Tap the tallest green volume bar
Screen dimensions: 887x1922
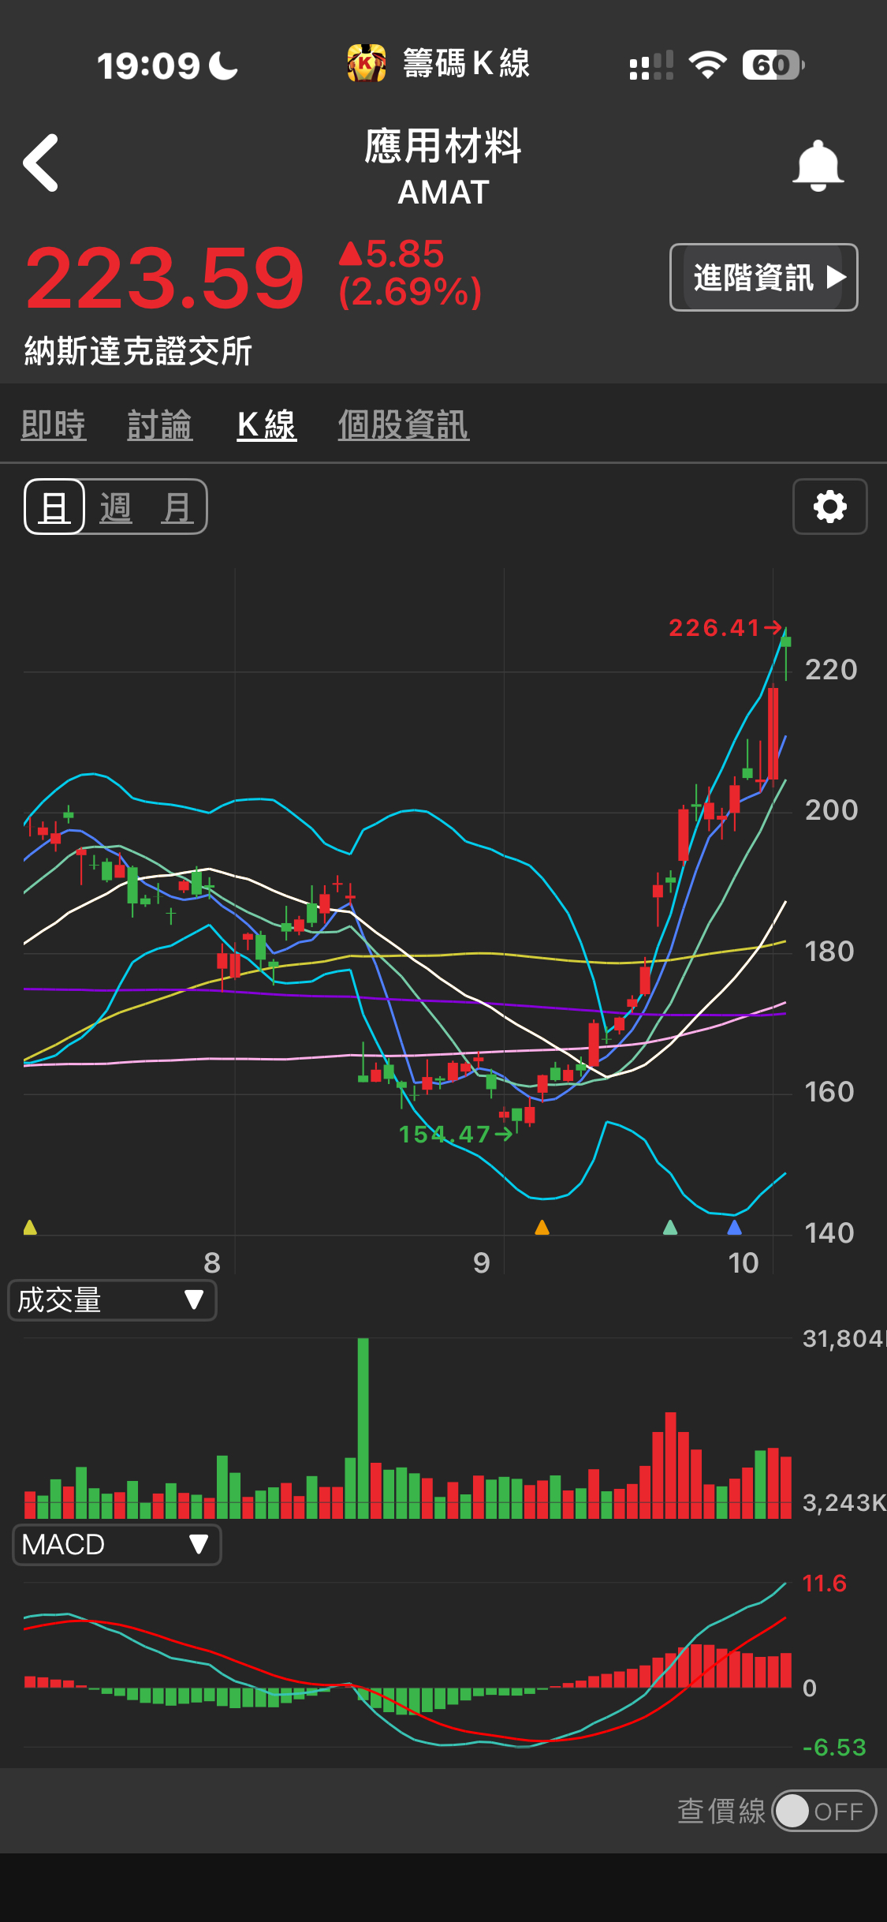363,1428
